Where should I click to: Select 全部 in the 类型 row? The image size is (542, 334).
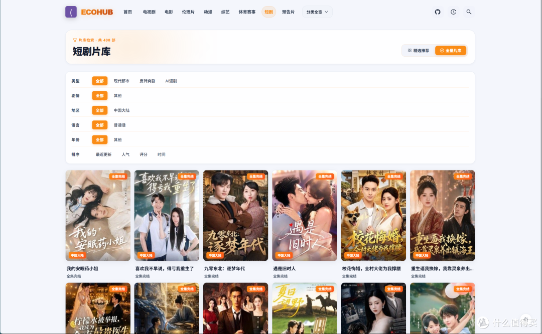tap(99, 81)
